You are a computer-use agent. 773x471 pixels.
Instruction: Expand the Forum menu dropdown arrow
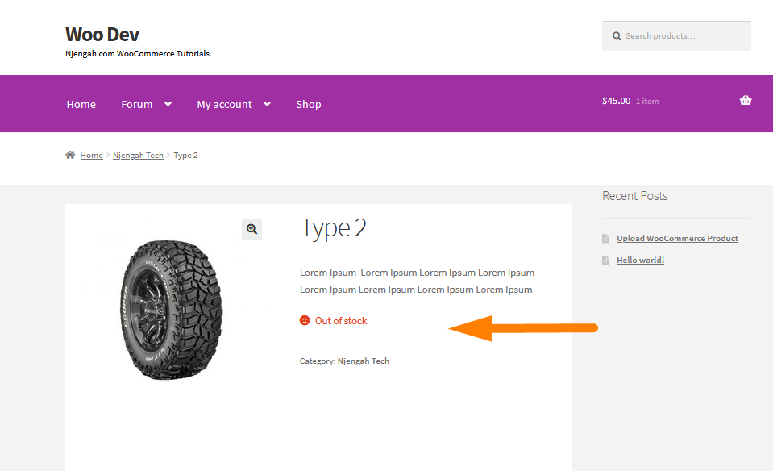[x=168, y=104]
